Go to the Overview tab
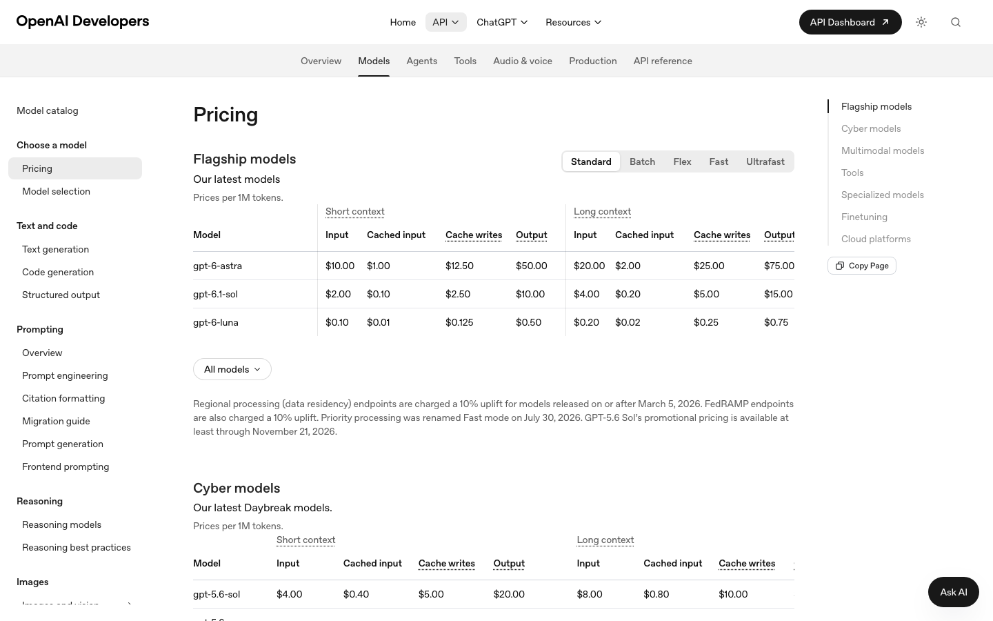993x621 pixels. [321, 61]
